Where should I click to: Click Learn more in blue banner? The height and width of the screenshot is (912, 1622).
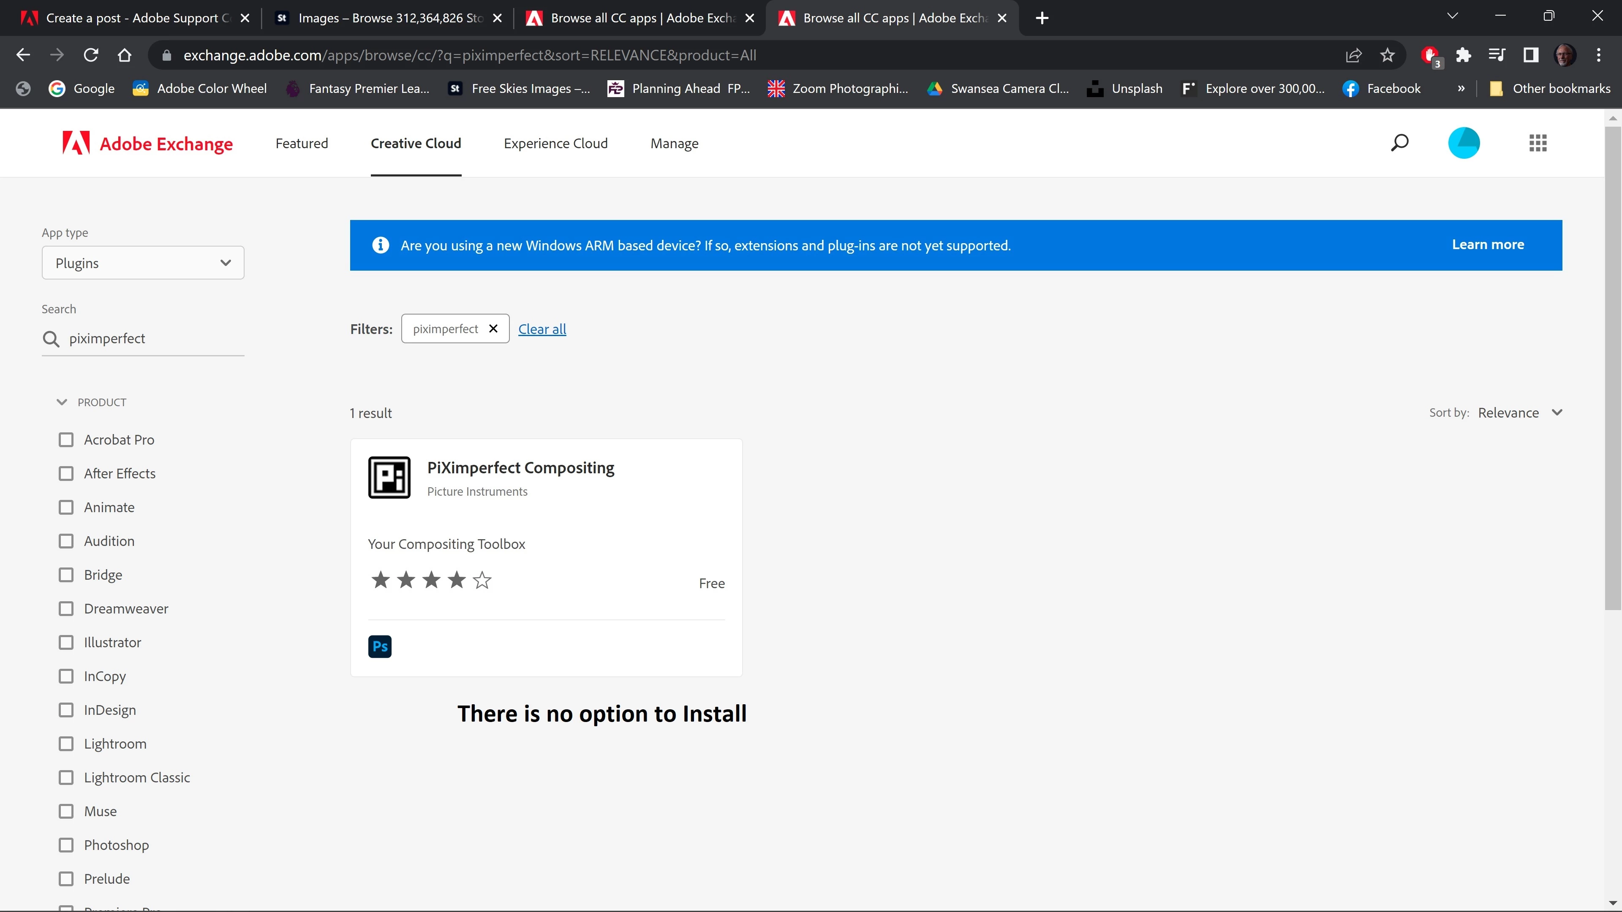click(x=1487, y=245)
